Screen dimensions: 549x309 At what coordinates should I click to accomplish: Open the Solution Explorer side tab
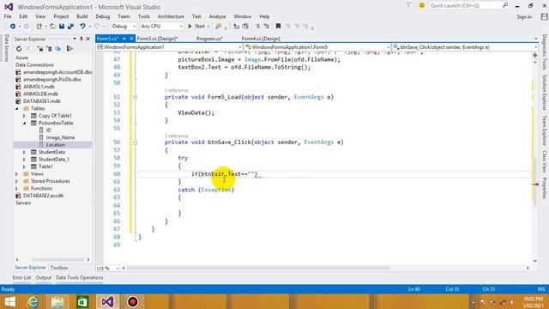pos(545,92)
